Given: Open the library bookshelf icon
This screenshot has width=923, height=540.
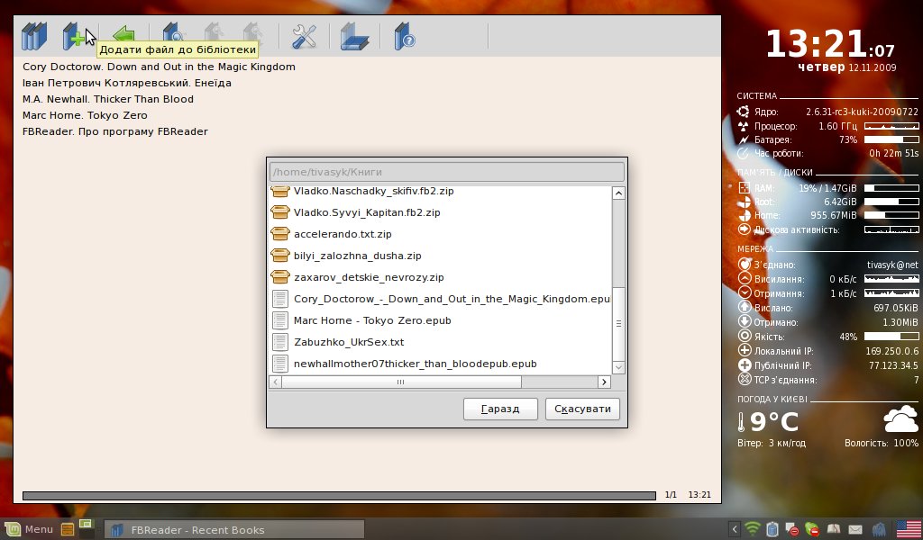Looking at the screenshot, I should [x=34, y=36].
